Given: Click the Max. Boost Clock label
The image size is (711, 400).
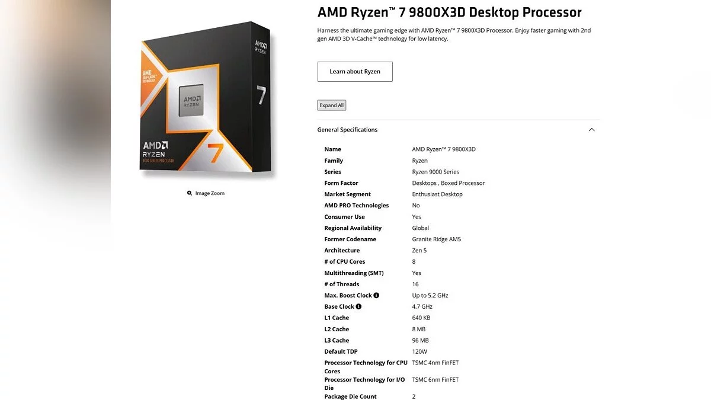Looking at the screenshot, I should [348, 295].
